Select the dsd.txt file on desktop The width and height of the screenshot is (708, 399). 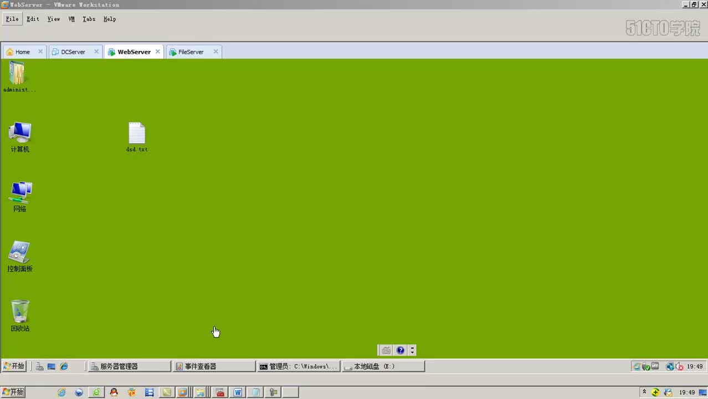pyautogui.click(x=137, y=137)
